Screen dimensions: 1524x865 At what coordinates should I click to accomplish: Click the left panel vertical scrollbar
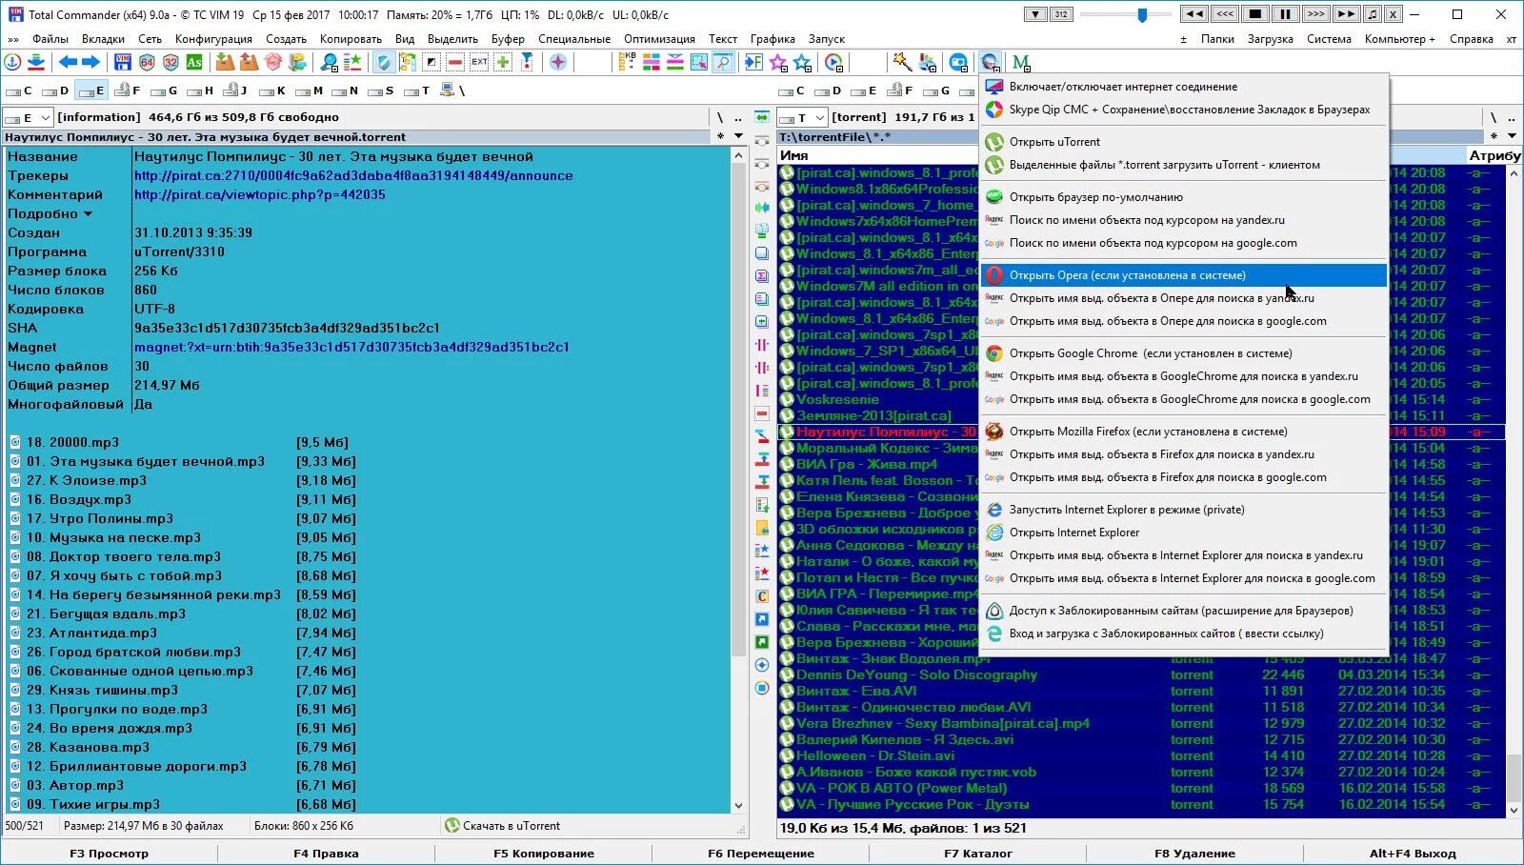[x=738, y=480]
